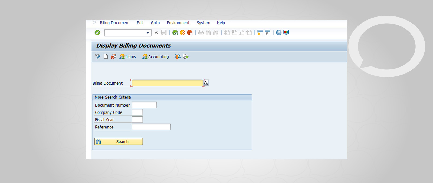The width and height of the screenshot is (433, 183).
Task: Click the output documents icon next to hierarchy
Action: [x=186, y=56]
